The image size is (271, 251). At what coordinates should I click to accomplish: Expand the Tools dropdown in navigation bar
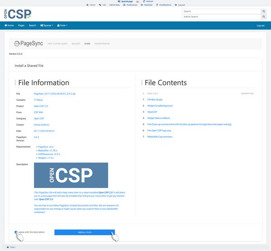pos(61,25)
